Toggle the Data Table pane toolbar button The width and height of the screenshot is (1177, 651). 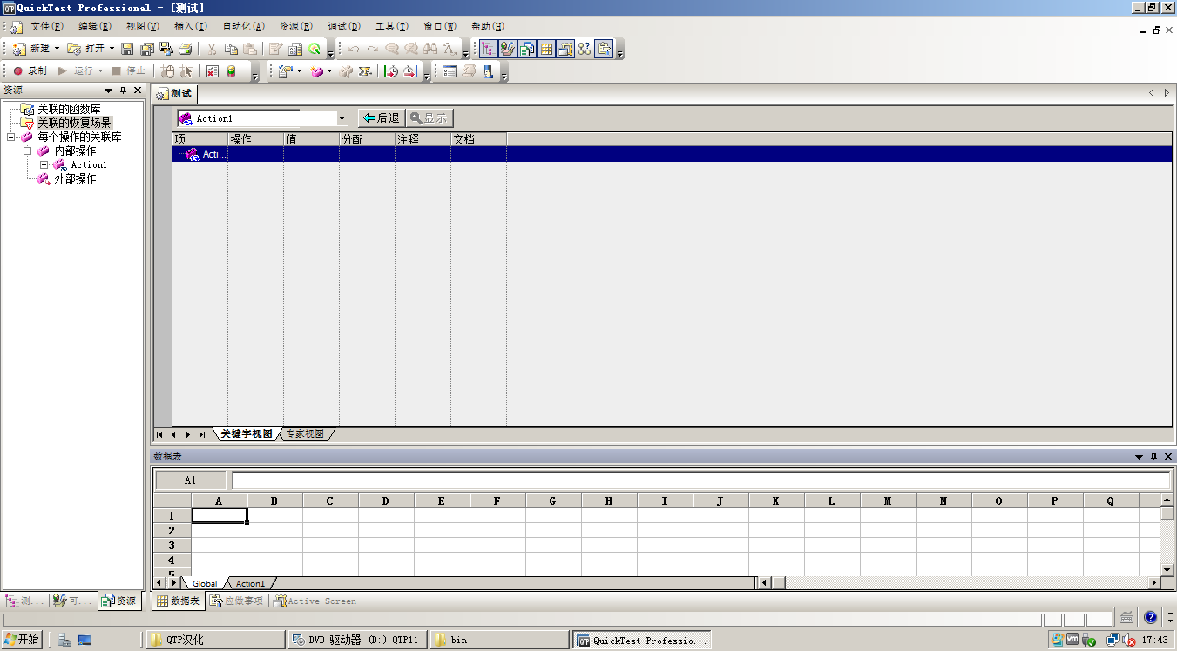tap(546, 49)
